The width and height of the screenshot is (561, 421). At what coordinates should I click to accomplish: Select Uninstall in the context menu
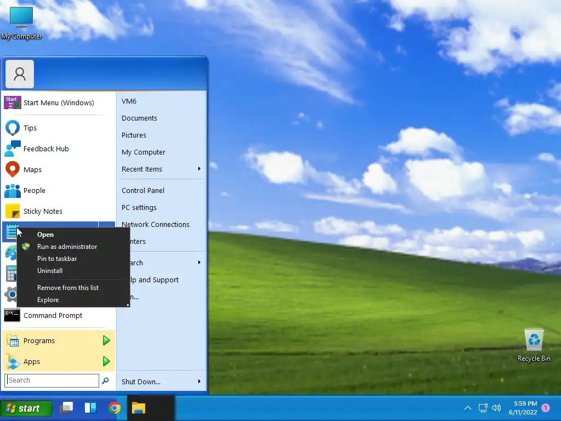[x=73, y=271]
